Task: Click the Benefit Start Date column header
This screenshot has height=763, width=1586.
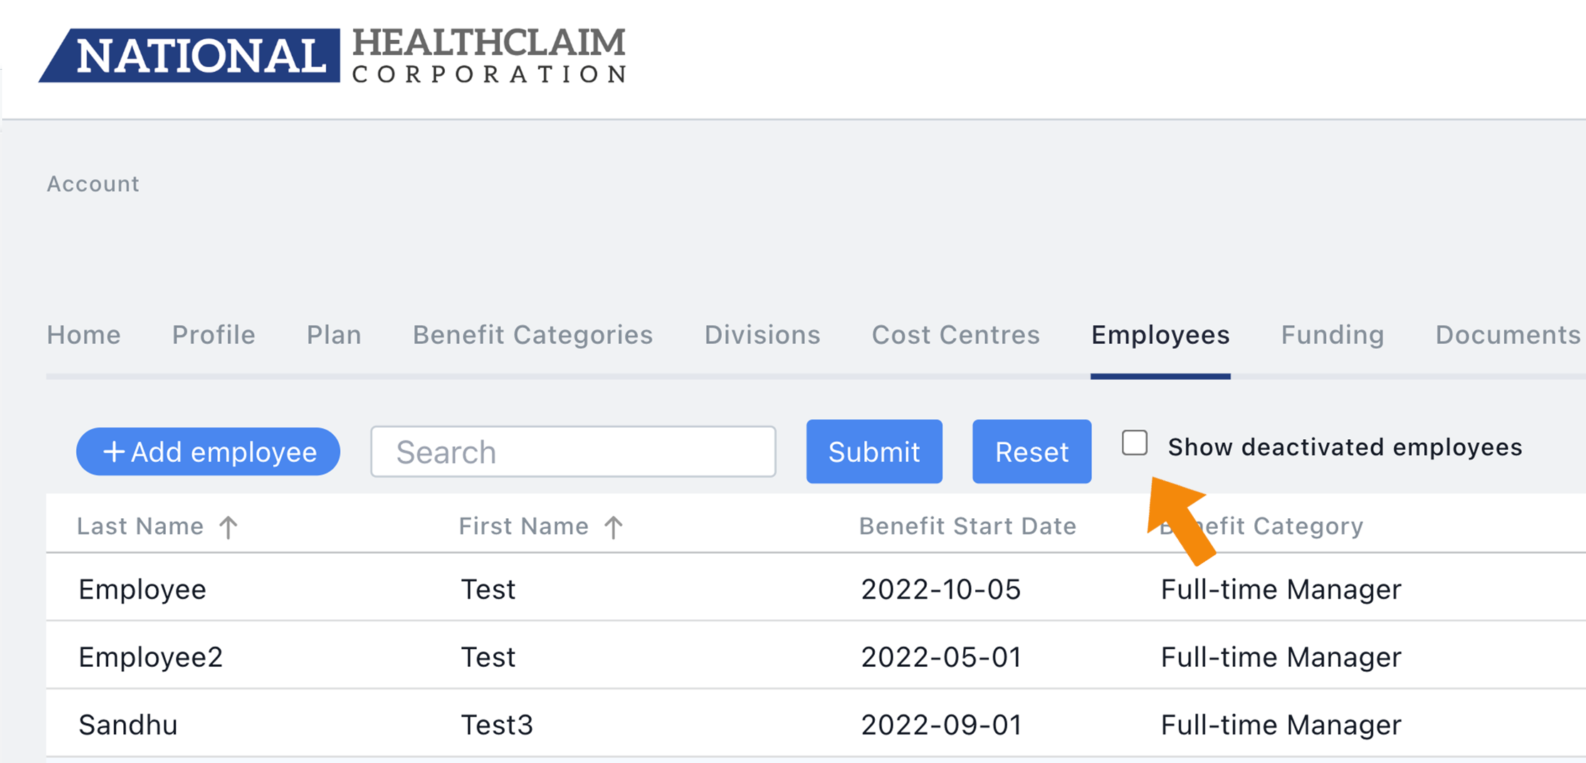Action: coord(967,526)
